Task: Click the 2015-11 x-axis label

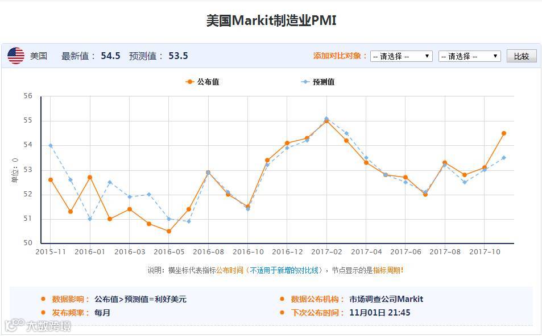Action: 51,252
